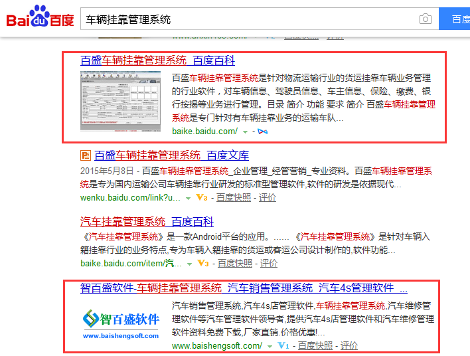Viewport: 470px width, 356px height.
Task: Click 评价 for wenku.baidu.com result
Action: 268,198
